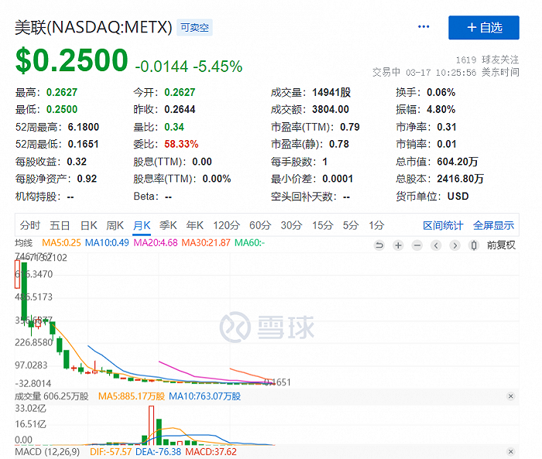The width and height of the screenshot is (542, 459).
Task: Close the 成交量 volume indicator panel
Action: point(510,396)
